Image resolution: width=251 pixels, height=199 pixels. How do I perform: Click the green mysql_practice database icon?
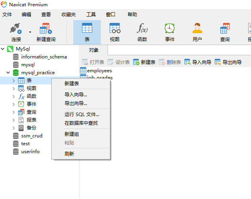16,73
